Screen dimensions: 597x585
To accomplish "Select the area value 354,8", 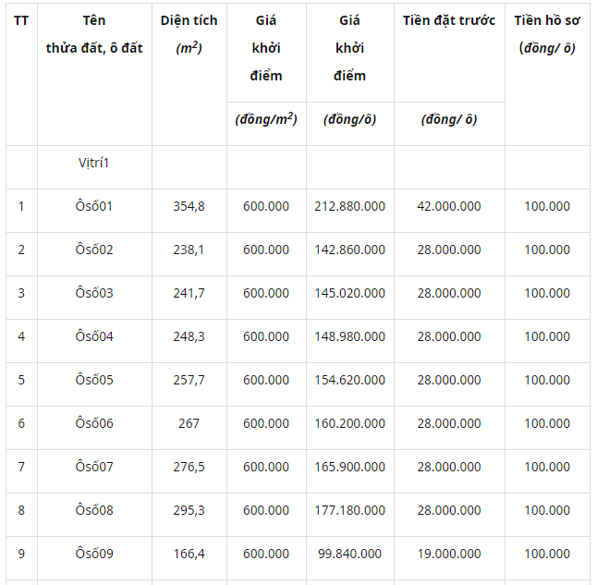I will (189, 206).
